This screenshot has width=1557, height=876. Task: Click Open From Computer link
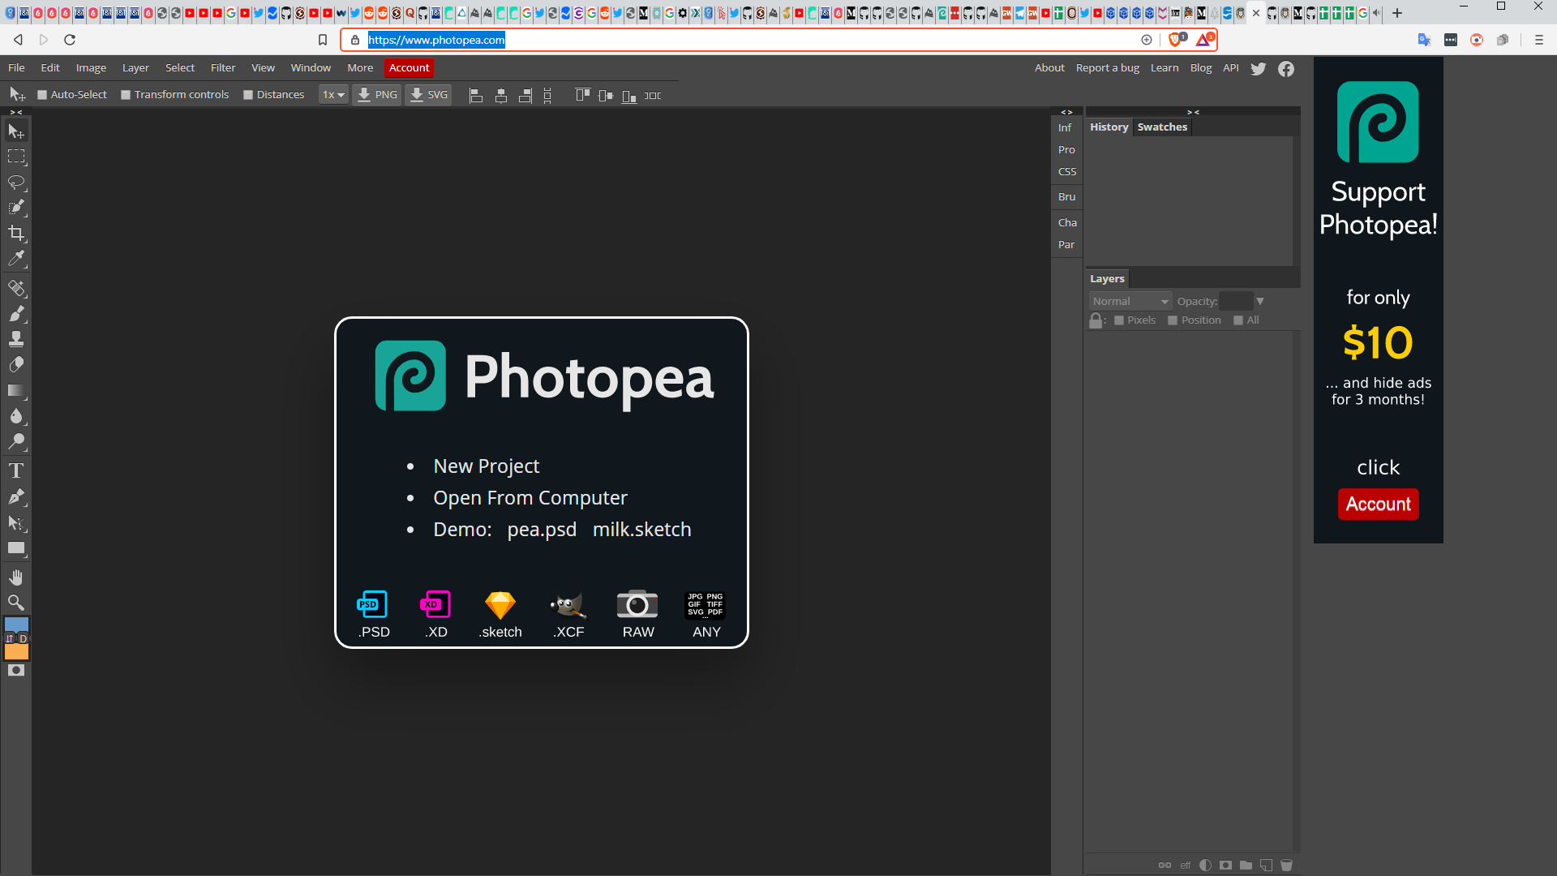530,498
